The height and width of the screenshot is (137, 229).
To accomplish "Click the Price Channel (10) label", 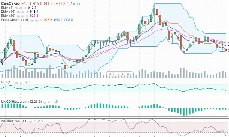I will 15,20.
